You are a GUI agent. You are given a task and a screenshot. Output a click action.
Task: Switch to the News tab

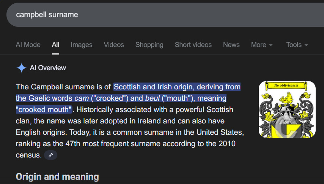click(x=231, y=45)
